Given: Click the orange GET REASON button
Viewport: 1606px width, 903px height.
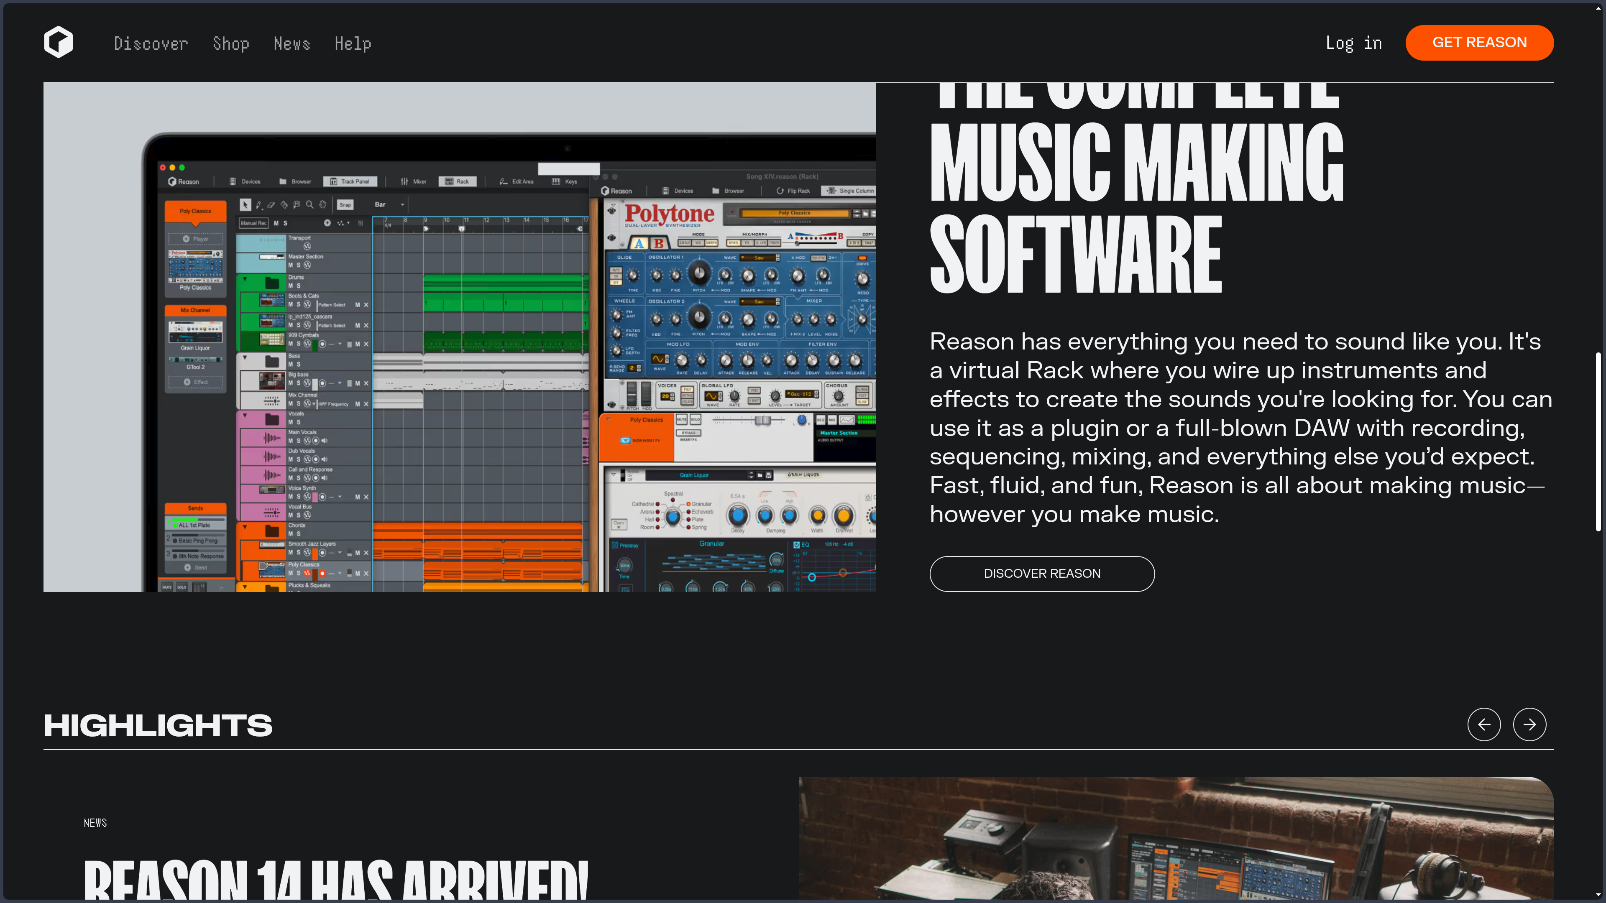Looking at the screenshot, I should coord(1479,42).
